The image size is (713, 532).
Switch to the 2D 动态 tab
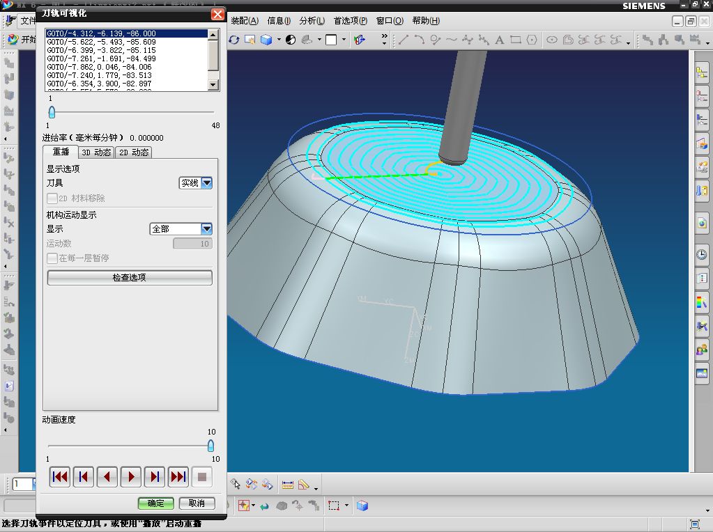[x=134, y=152]
